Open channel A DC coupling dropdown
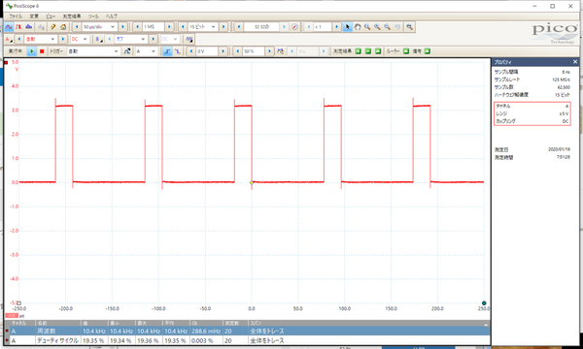Screen dimensions: 583x349 point(80,39)
